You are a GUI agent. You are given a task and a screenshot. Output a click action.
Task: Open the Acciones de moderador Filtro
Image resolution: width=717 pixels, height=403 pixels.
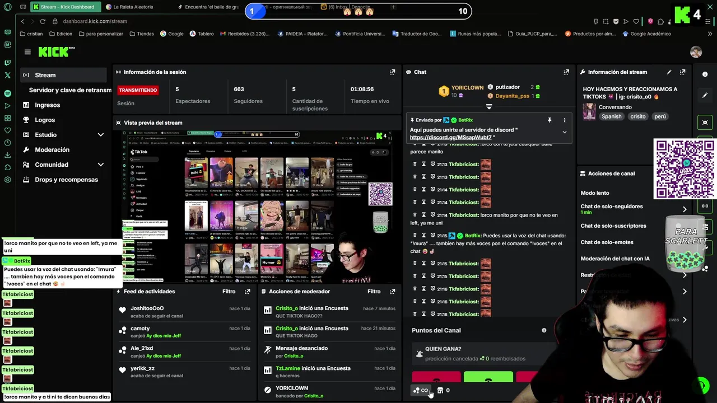tap(374, 292)
